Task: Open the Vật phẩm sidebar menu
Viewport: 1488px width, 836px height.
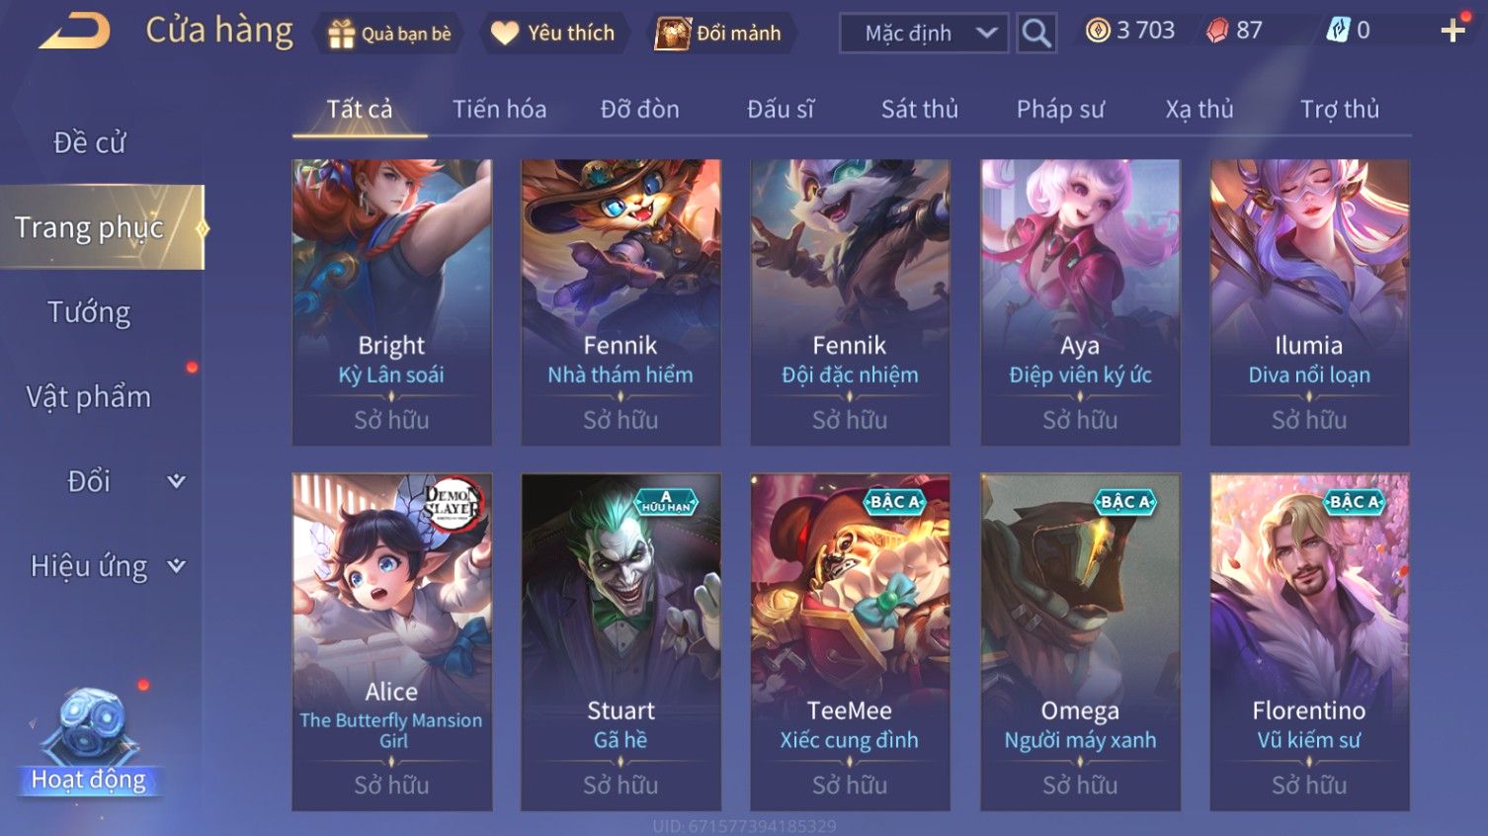Action: click(89, 397)
